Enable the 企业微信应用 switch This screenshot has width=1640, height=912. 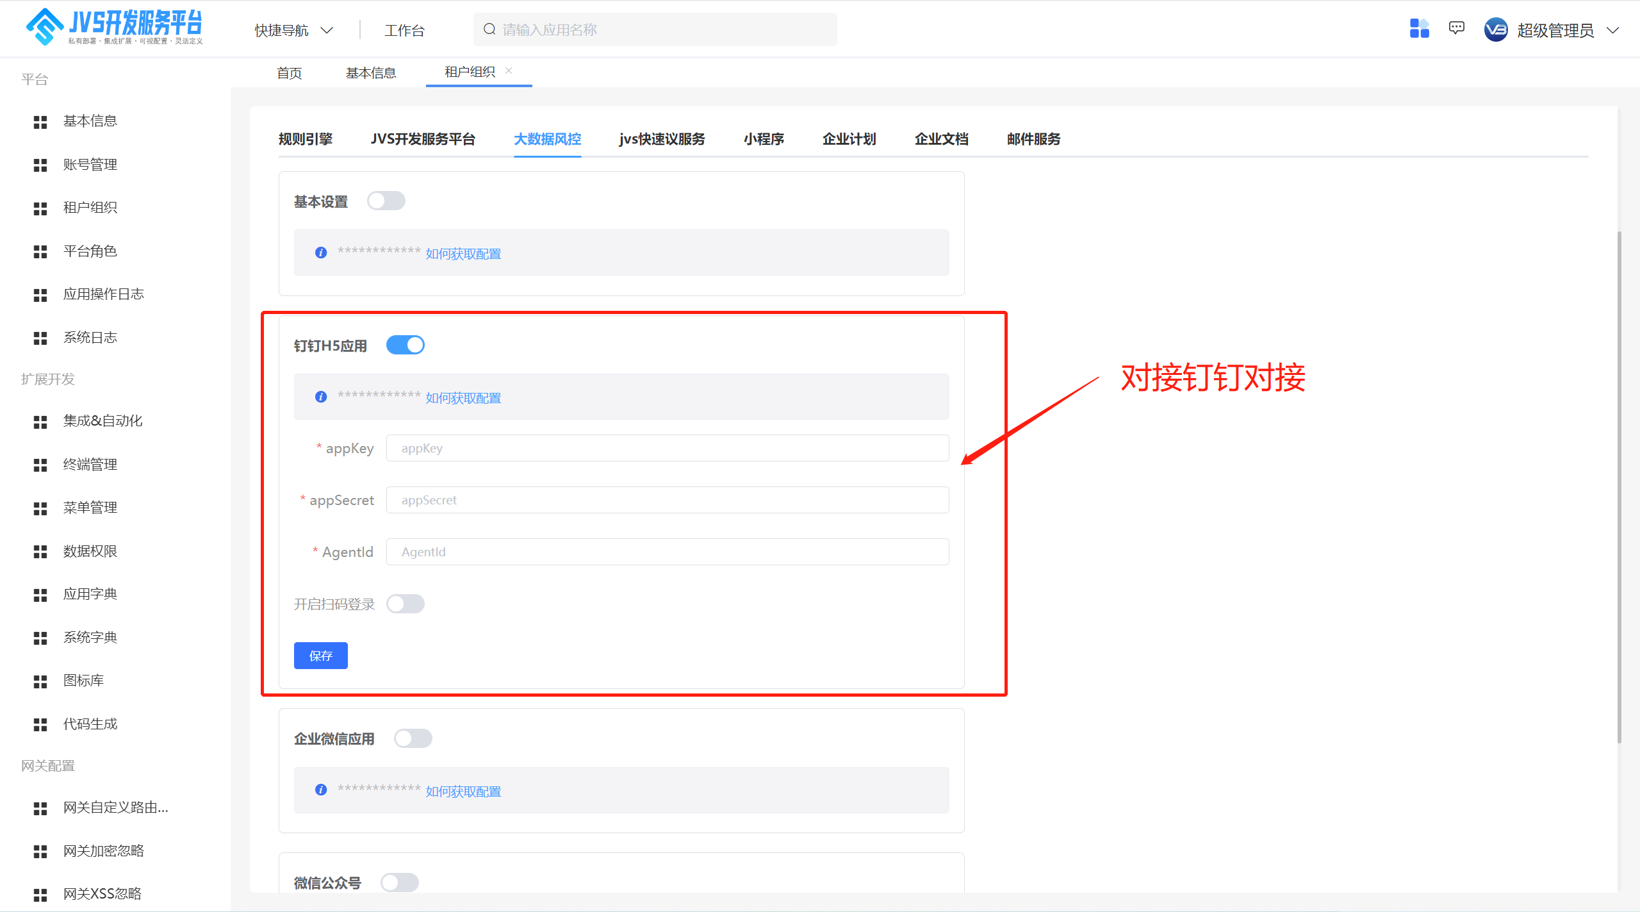tap(413, 738)
